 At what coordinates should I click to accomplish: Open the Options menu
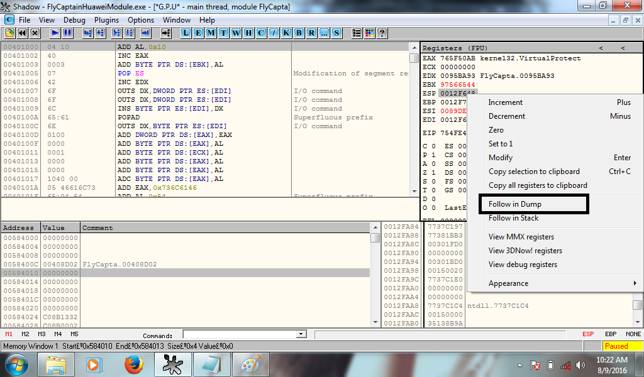pos(141,20)
